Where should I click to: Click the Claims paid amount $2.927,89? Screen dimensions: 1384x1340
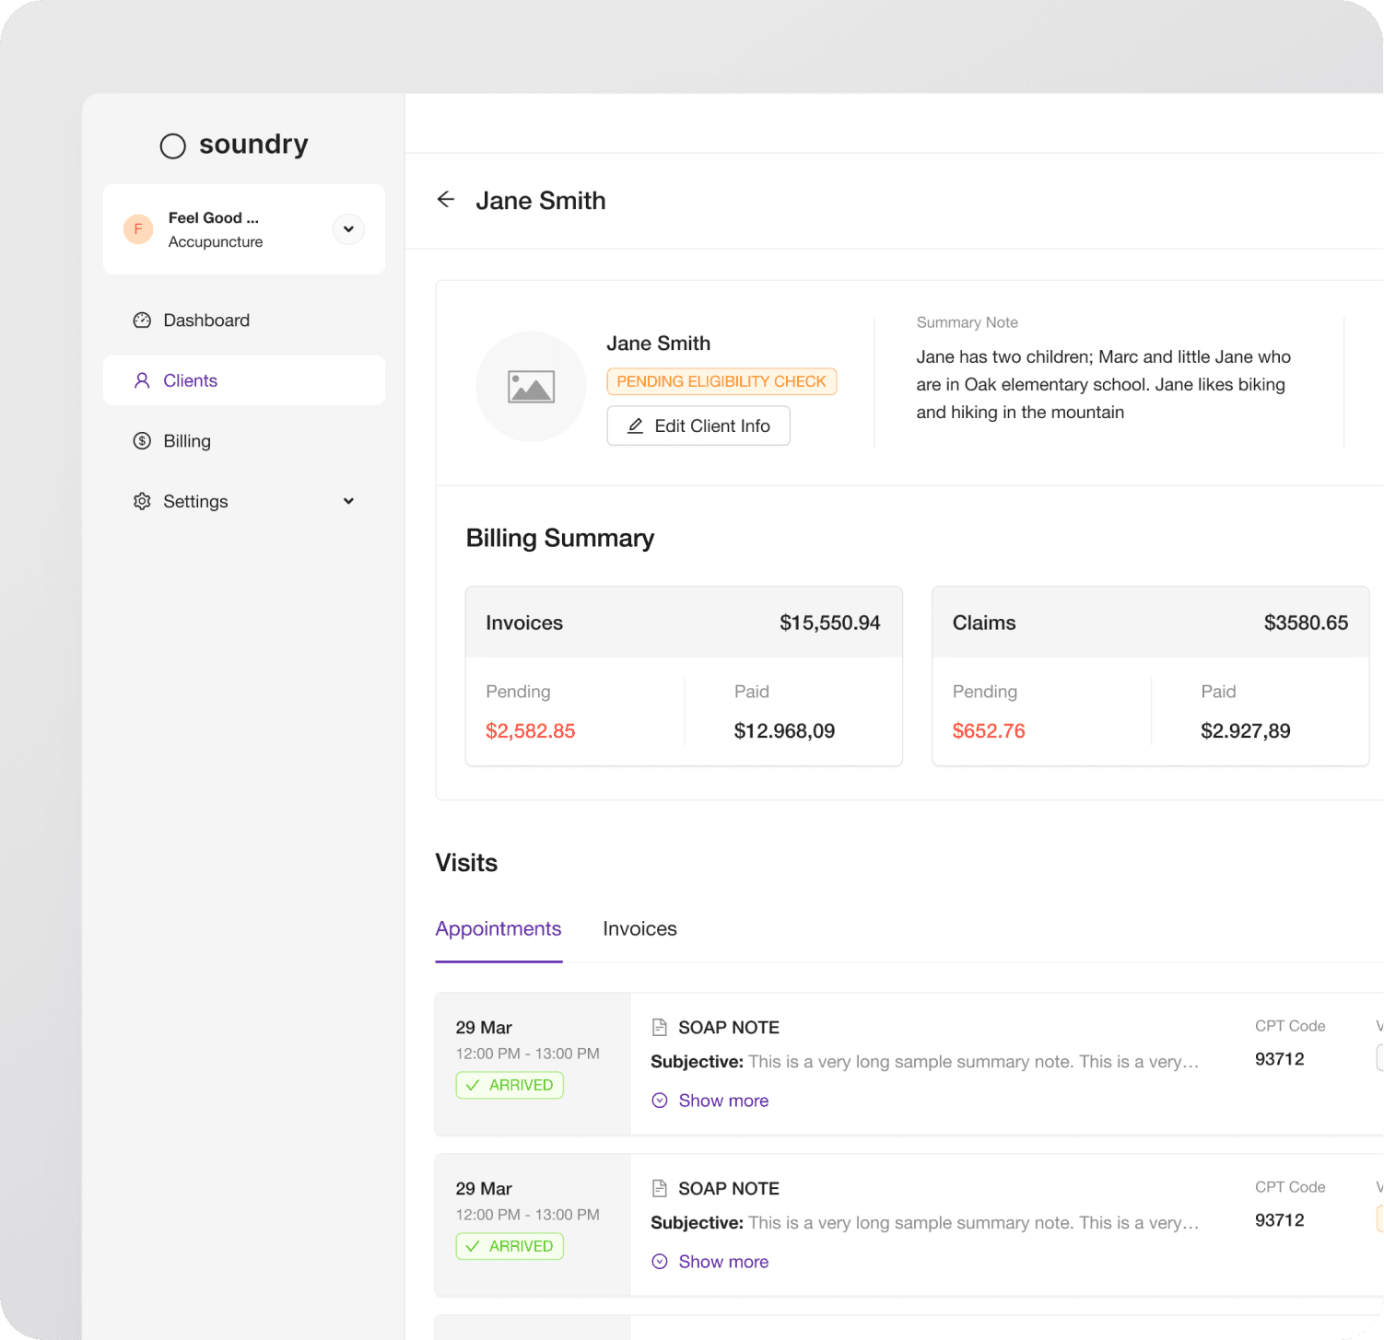coord(1246,731)
